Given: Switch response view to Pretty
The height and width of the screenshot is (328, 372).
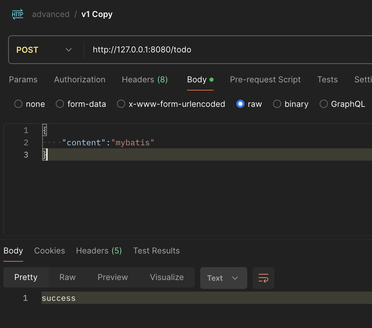Looking at the screenshot, I should click(x=26, y=277).
